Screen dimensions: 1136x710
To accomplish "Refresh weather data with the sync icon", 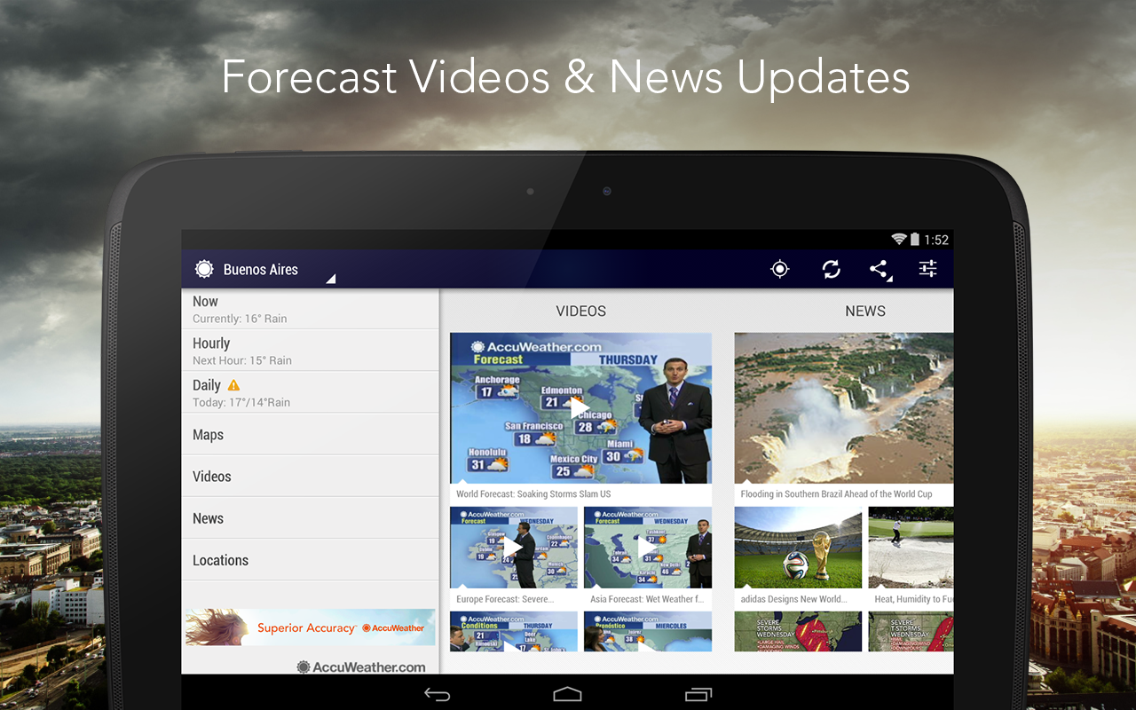I will point(831,268).
